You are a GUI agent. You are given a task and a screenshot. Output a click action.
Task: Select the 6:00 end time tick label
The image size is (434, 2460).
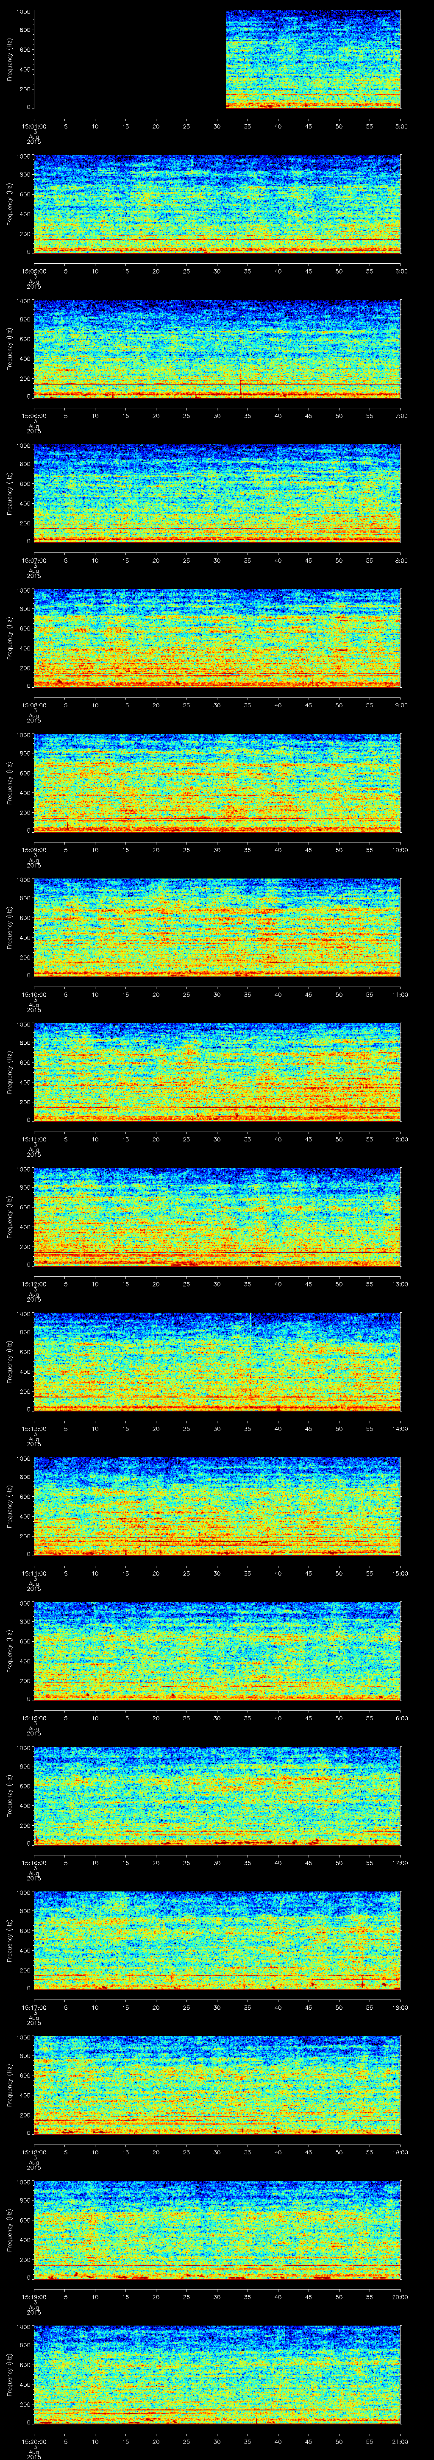(401, 271)
